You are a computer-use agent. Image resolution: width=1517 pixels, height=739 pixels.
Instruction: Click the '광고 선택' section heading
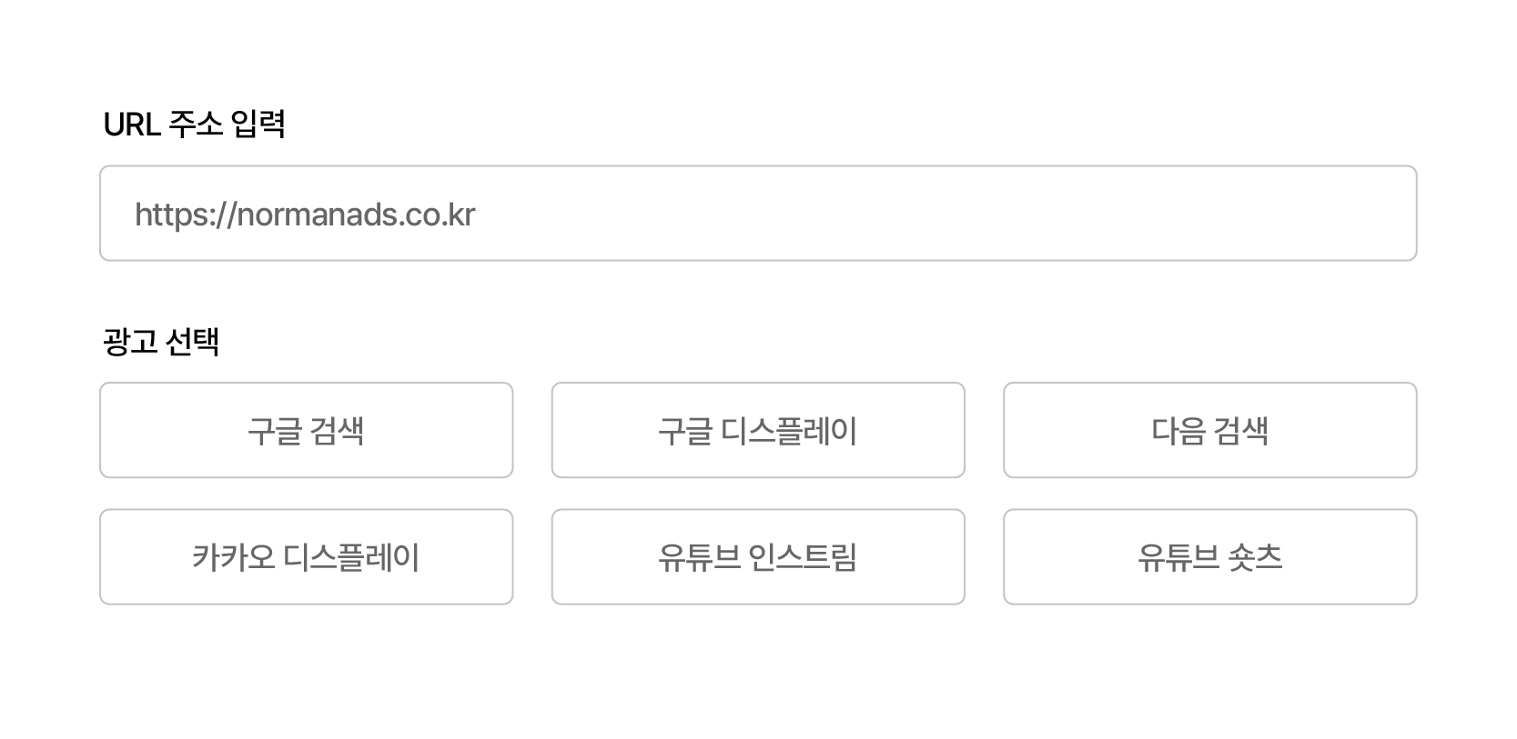[161, 342]
